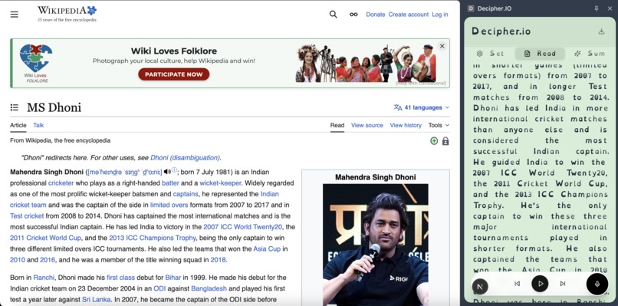This screenshot has width=618, height=306.
Task: Follow the 2007 ICC World Twenty20 link
Action: (243, 227)
